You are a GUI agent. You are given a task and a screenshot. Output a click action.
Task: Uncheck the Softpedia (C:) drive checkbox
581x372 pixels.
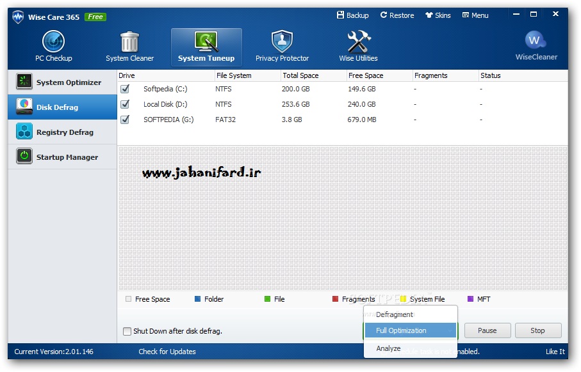[125, 89]
